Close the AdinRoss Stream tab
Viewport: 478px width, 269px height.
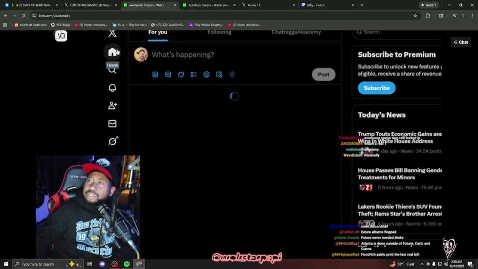click(234, 5)
